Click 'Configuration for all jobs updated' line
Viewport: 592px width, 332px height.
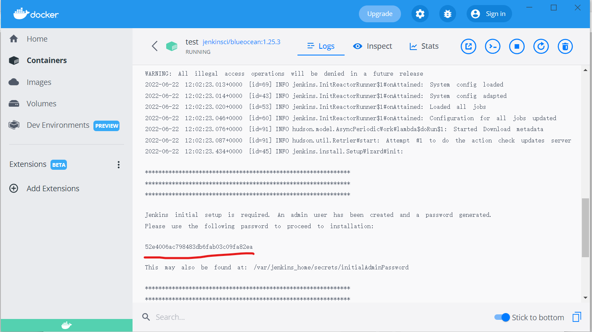[350, 118]
